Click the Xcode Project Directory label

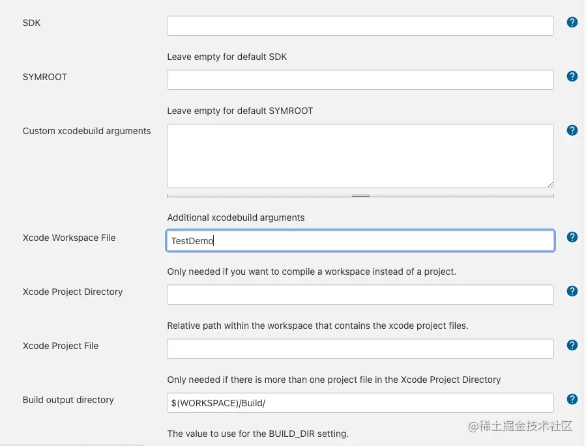[x=73, y=292]
